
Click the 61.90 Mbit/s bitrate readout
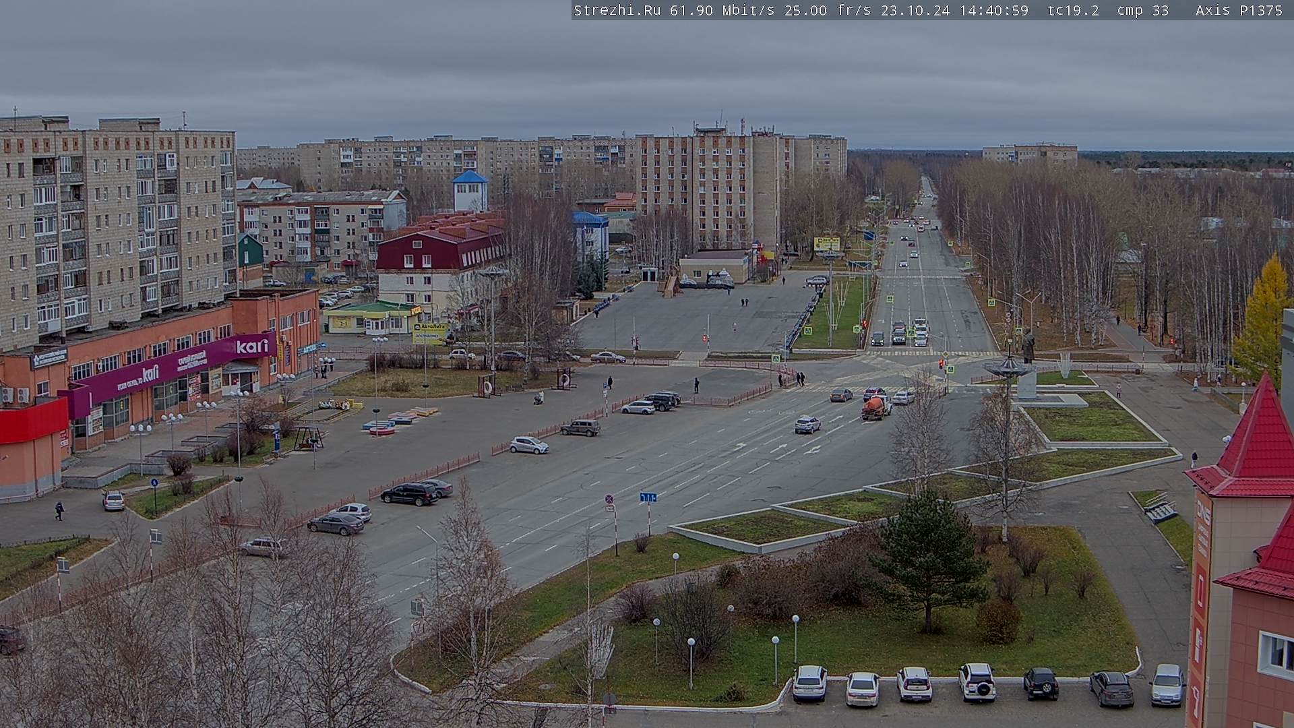722,10
